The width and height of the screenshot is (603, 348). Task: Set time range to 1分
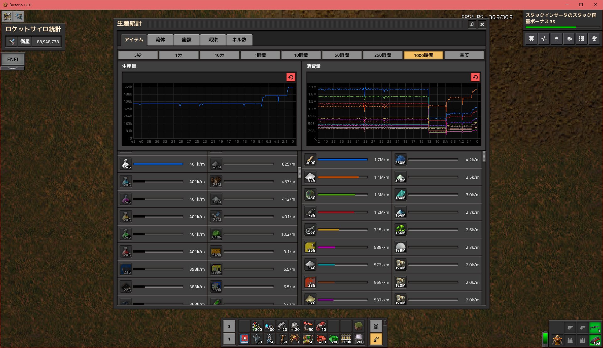click(x=179, y=55)
